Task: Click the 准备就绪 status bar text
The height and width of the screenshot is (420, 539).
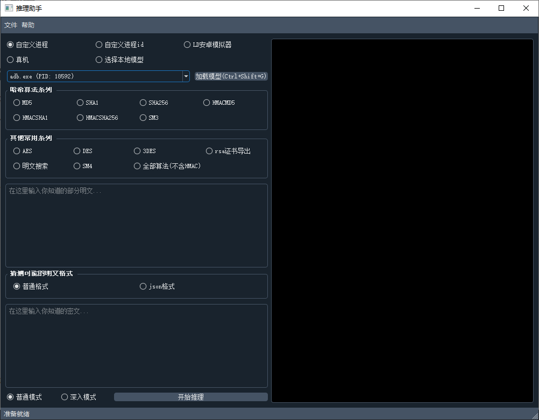Action: coord(17,414)
